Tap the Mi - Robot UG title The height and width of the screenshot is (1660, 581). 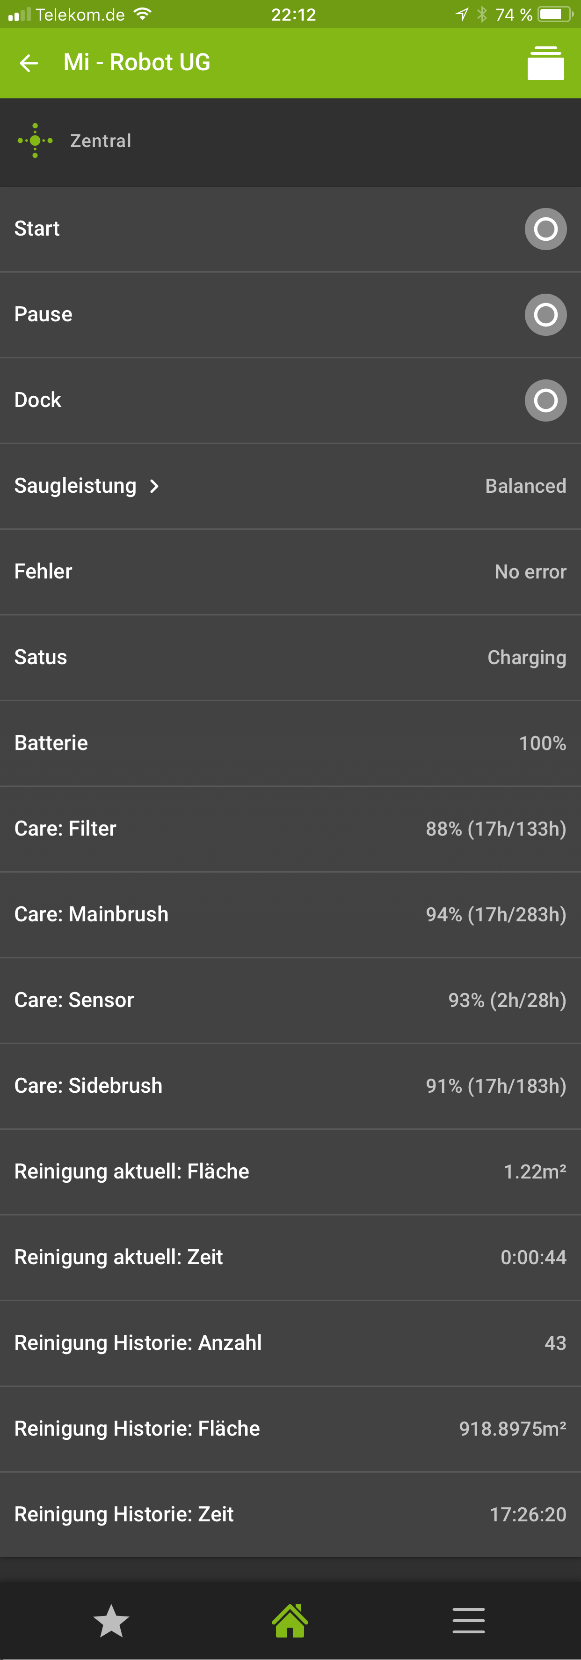[x=137, y=63]
